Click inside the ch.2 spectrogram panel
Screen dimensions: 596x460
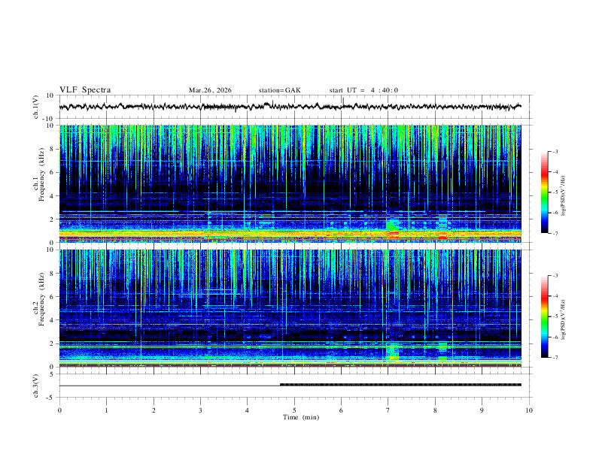point(290,308)
